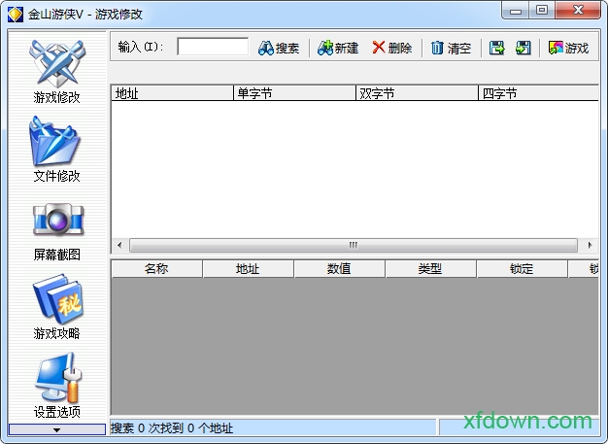
Task: Click the horizontal scrollbar thumb
Action: point(354,245)
